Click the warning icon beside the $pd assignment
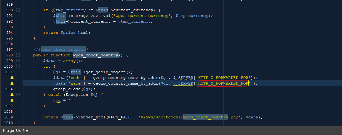This screenshot has width=342, height=135. point(12,100)
